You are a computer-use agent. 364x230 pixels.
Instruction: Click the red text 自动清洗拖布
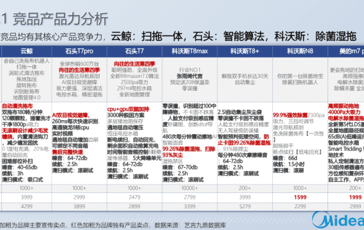pos(17,106)
